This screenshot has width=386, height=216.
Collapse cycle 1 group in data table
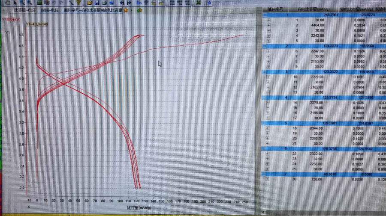point(265,15)
